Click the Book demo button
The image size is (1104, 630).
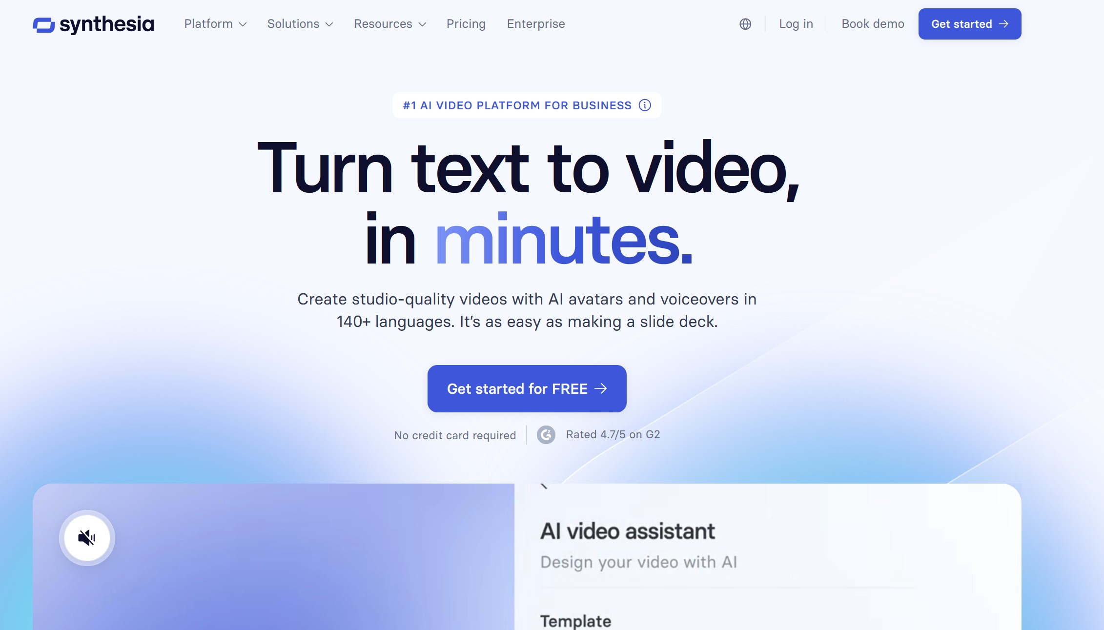873,23
